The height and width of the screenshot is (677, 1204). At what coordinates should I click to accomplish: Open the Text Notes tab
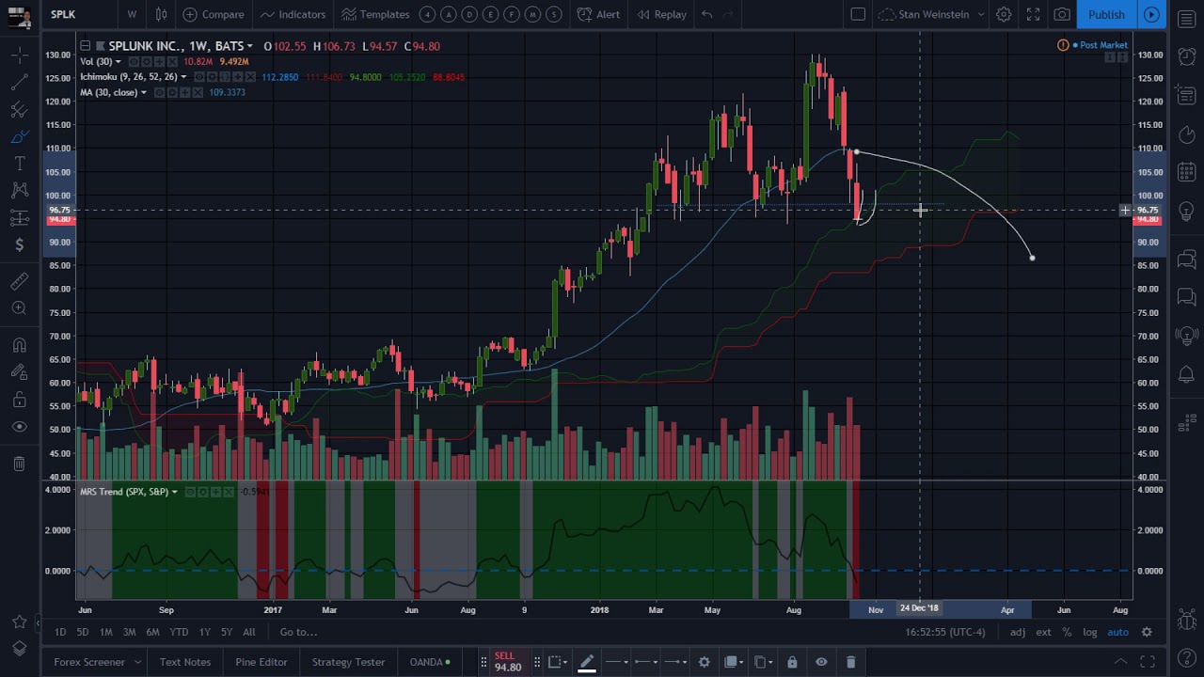[185, 662]
